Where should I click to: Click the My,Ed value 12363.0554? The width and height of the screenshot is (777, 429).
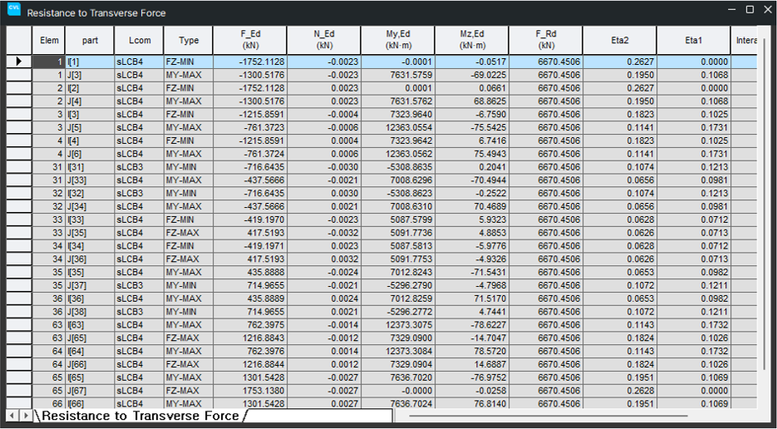(x=398, y=128)
